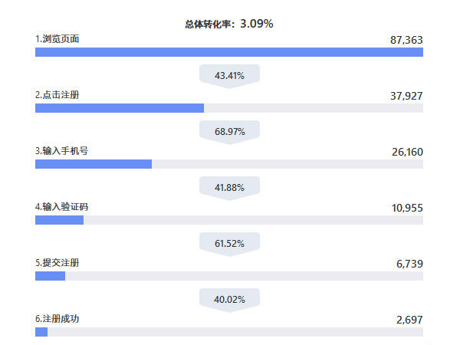The height and width of the screenshot is (345, 460).
Task: Select the 43.41% conversion badge
Action: pos(229,75)
